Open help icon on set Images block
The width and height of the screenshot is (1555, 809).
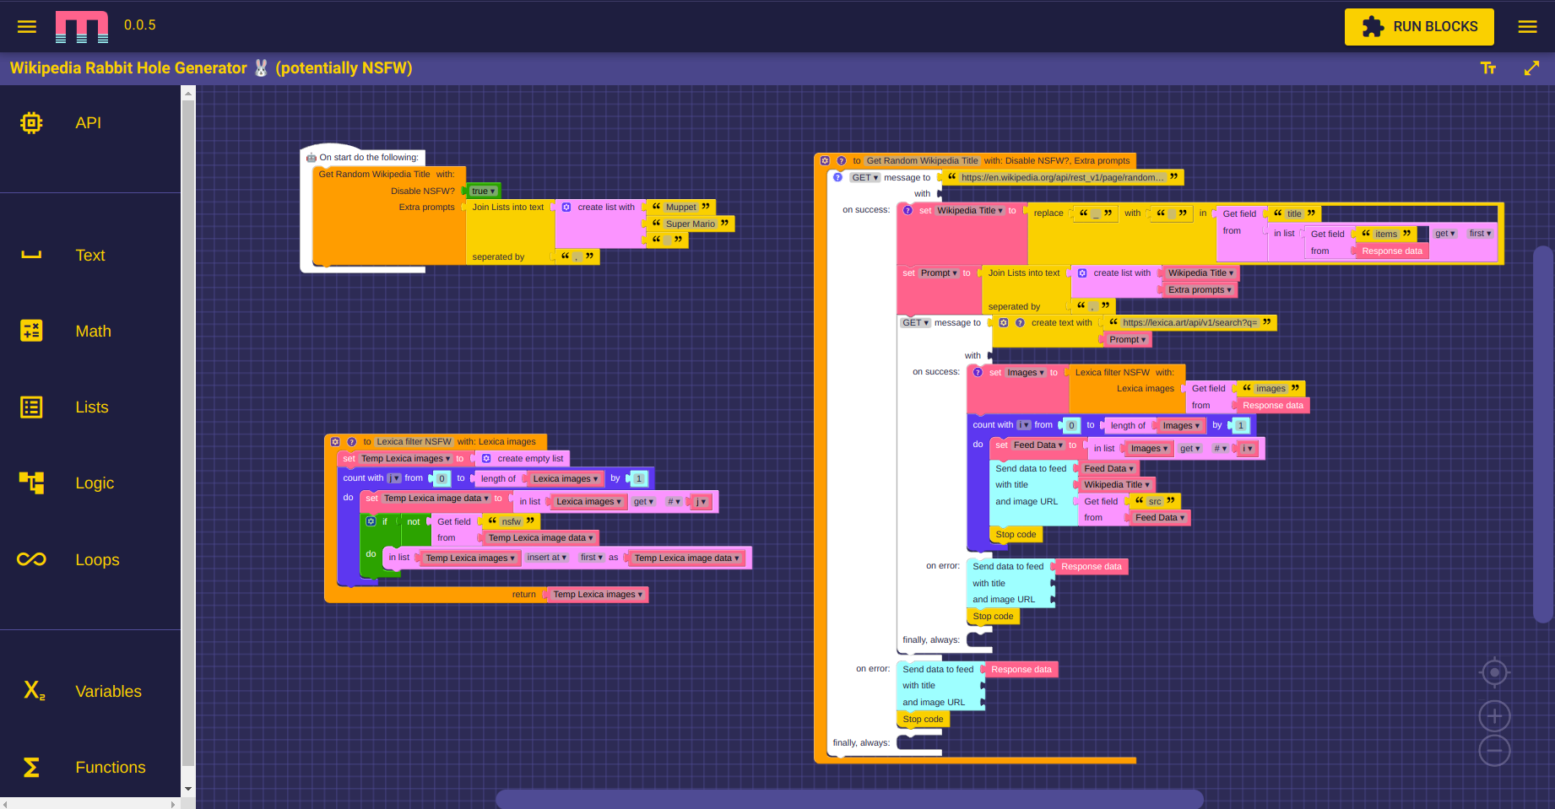click(978, 372)
